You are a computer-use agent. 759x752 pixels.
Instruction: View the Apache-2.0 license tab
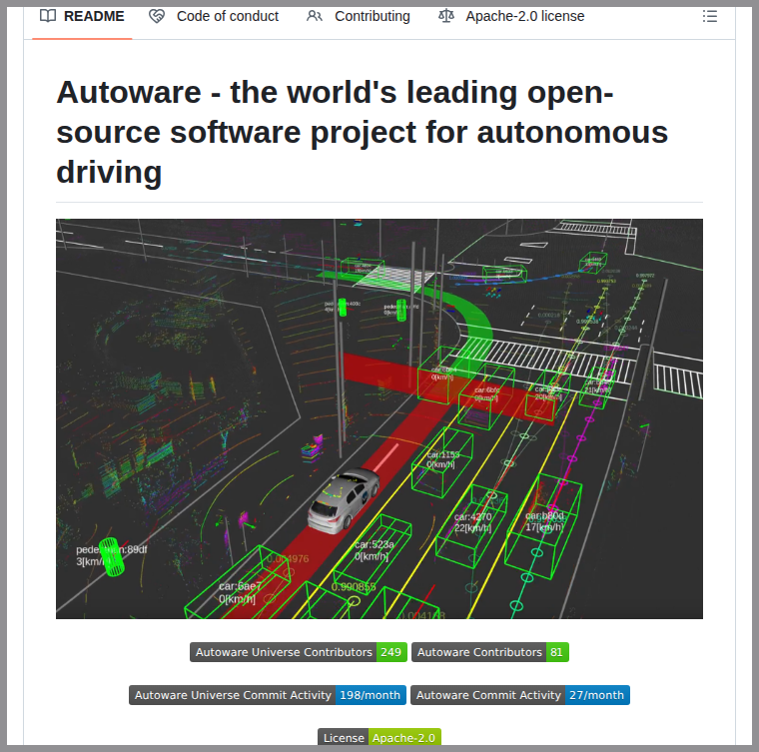(x=511, y=16)
